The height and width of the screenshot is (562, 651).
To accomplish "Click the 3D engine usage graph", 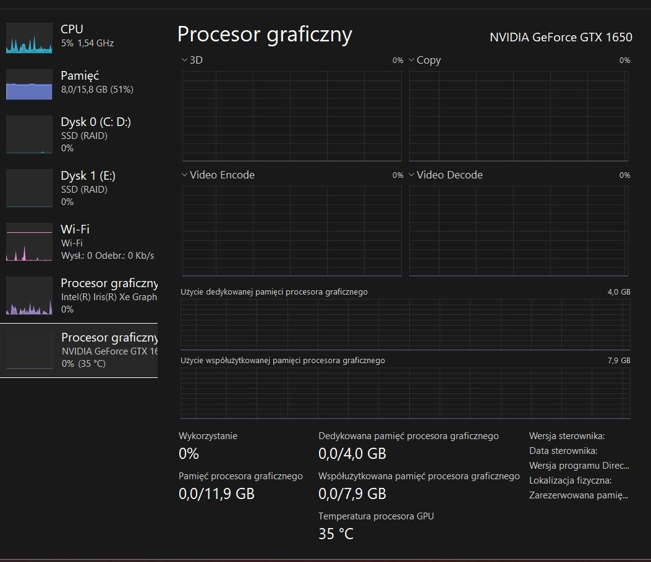I will (292, 116).
